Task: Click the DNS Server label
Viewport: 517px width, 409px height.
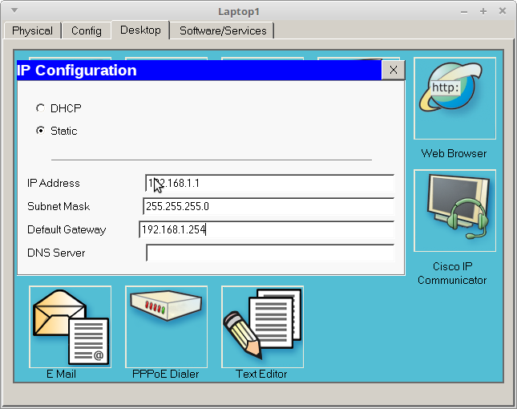Action: (x=56, y=253)
